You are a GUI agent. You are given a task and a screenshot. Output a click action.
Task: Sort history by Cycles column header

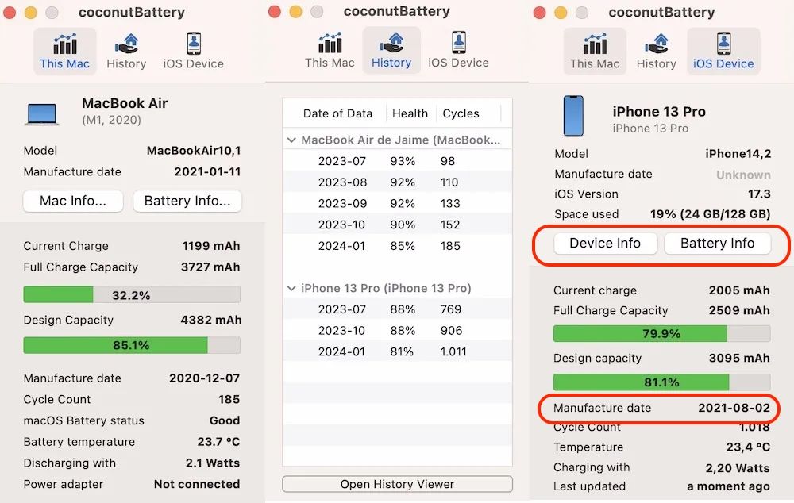tap(461, 113)
